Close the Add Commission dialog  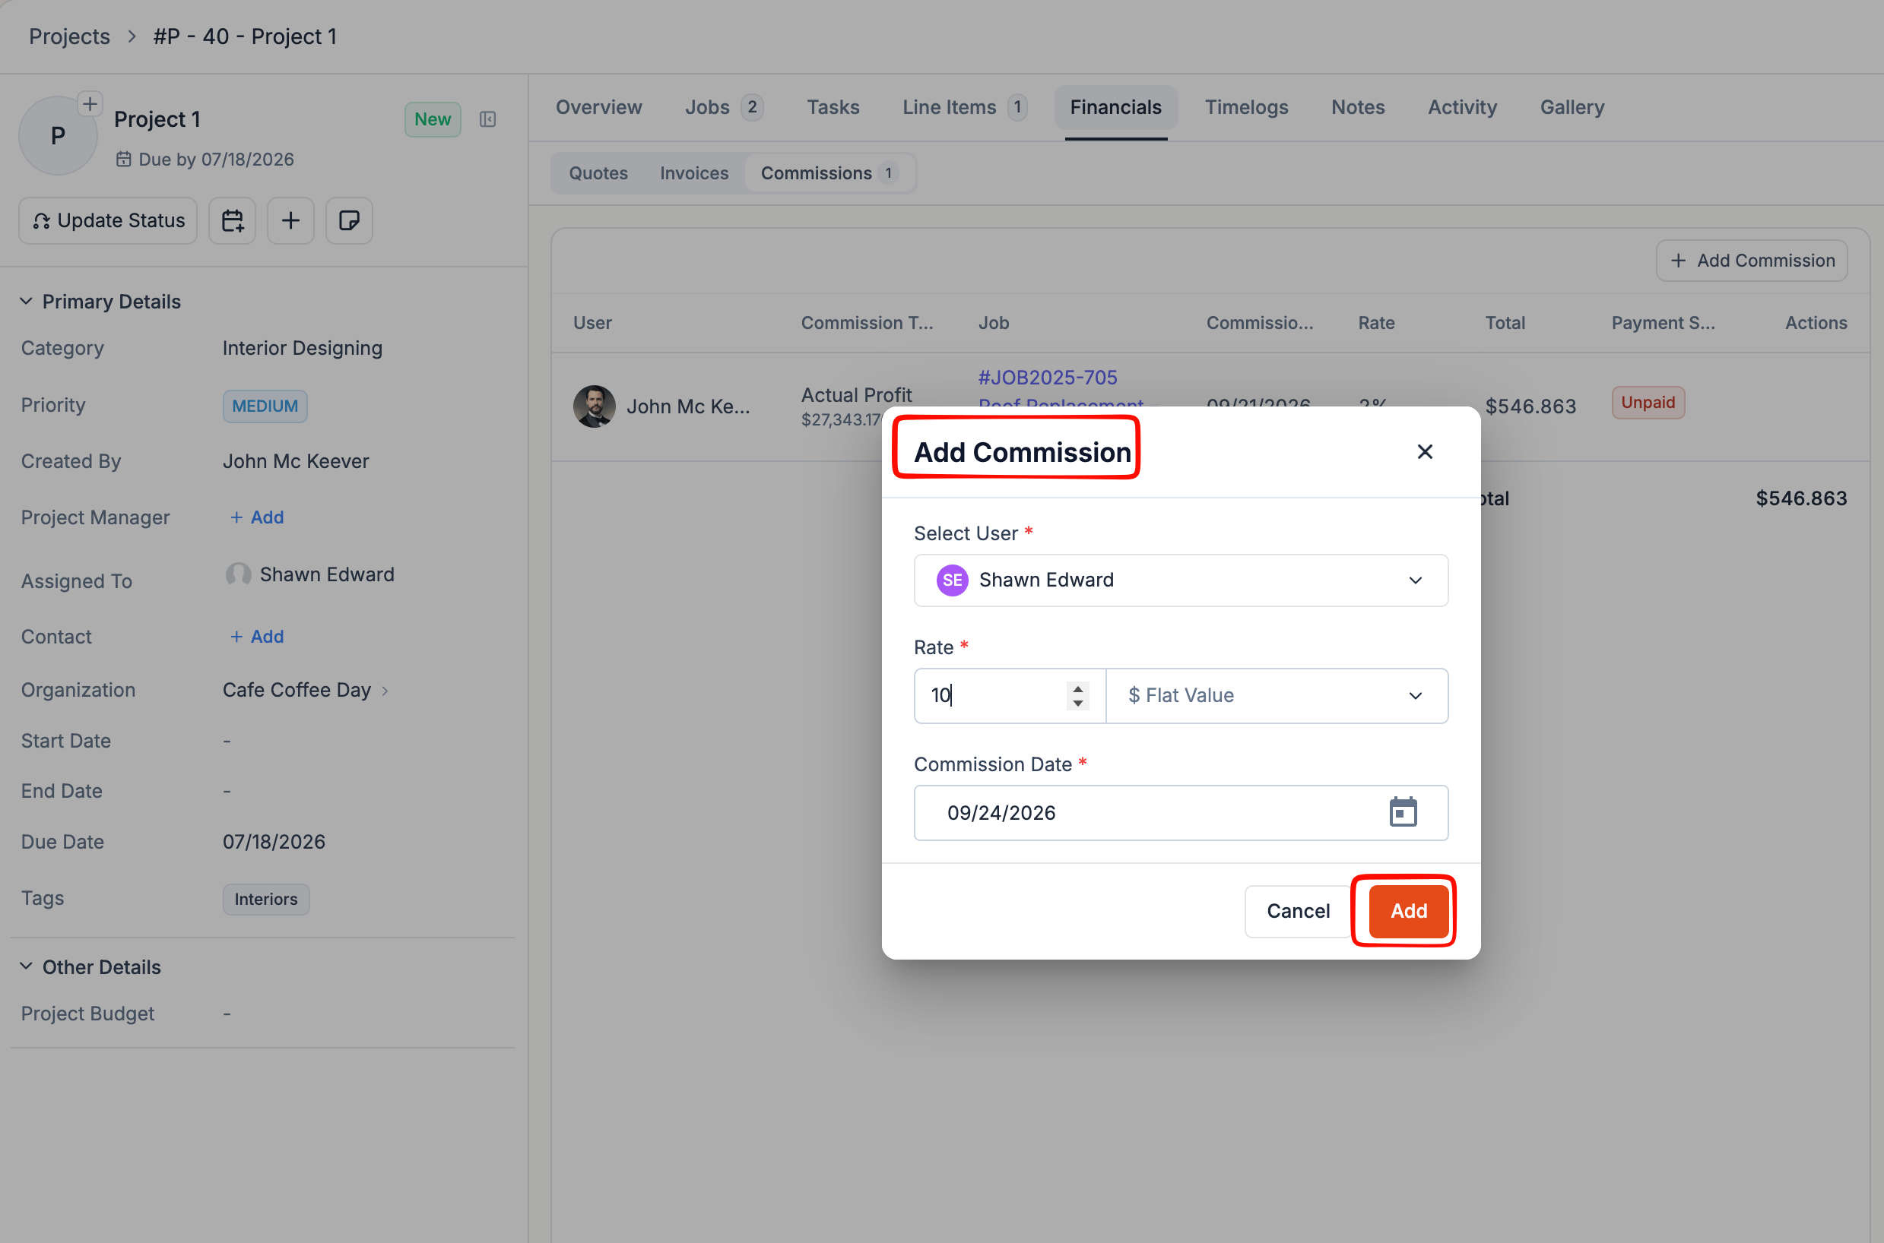tap(1425, 452)
